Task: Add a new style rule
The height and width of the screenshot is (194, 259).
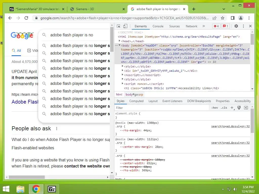Action: (232, 108)
